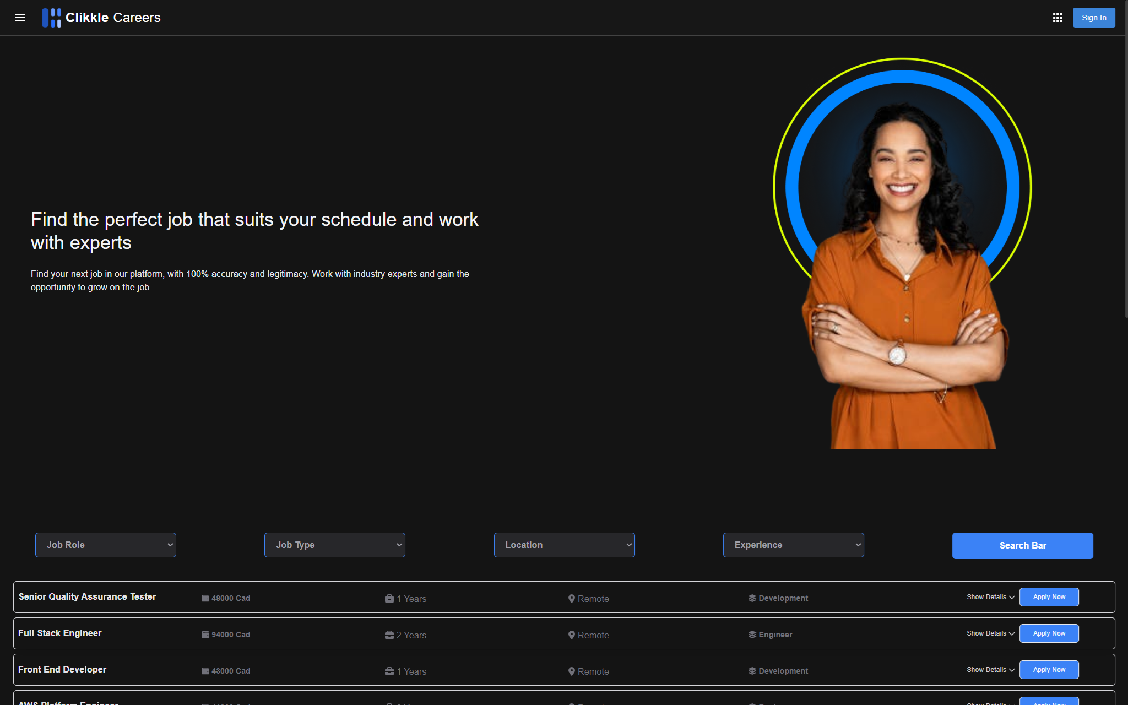Open the hamburger navigation menu
Screen dimensions: 1128x705
click(20, 18)
